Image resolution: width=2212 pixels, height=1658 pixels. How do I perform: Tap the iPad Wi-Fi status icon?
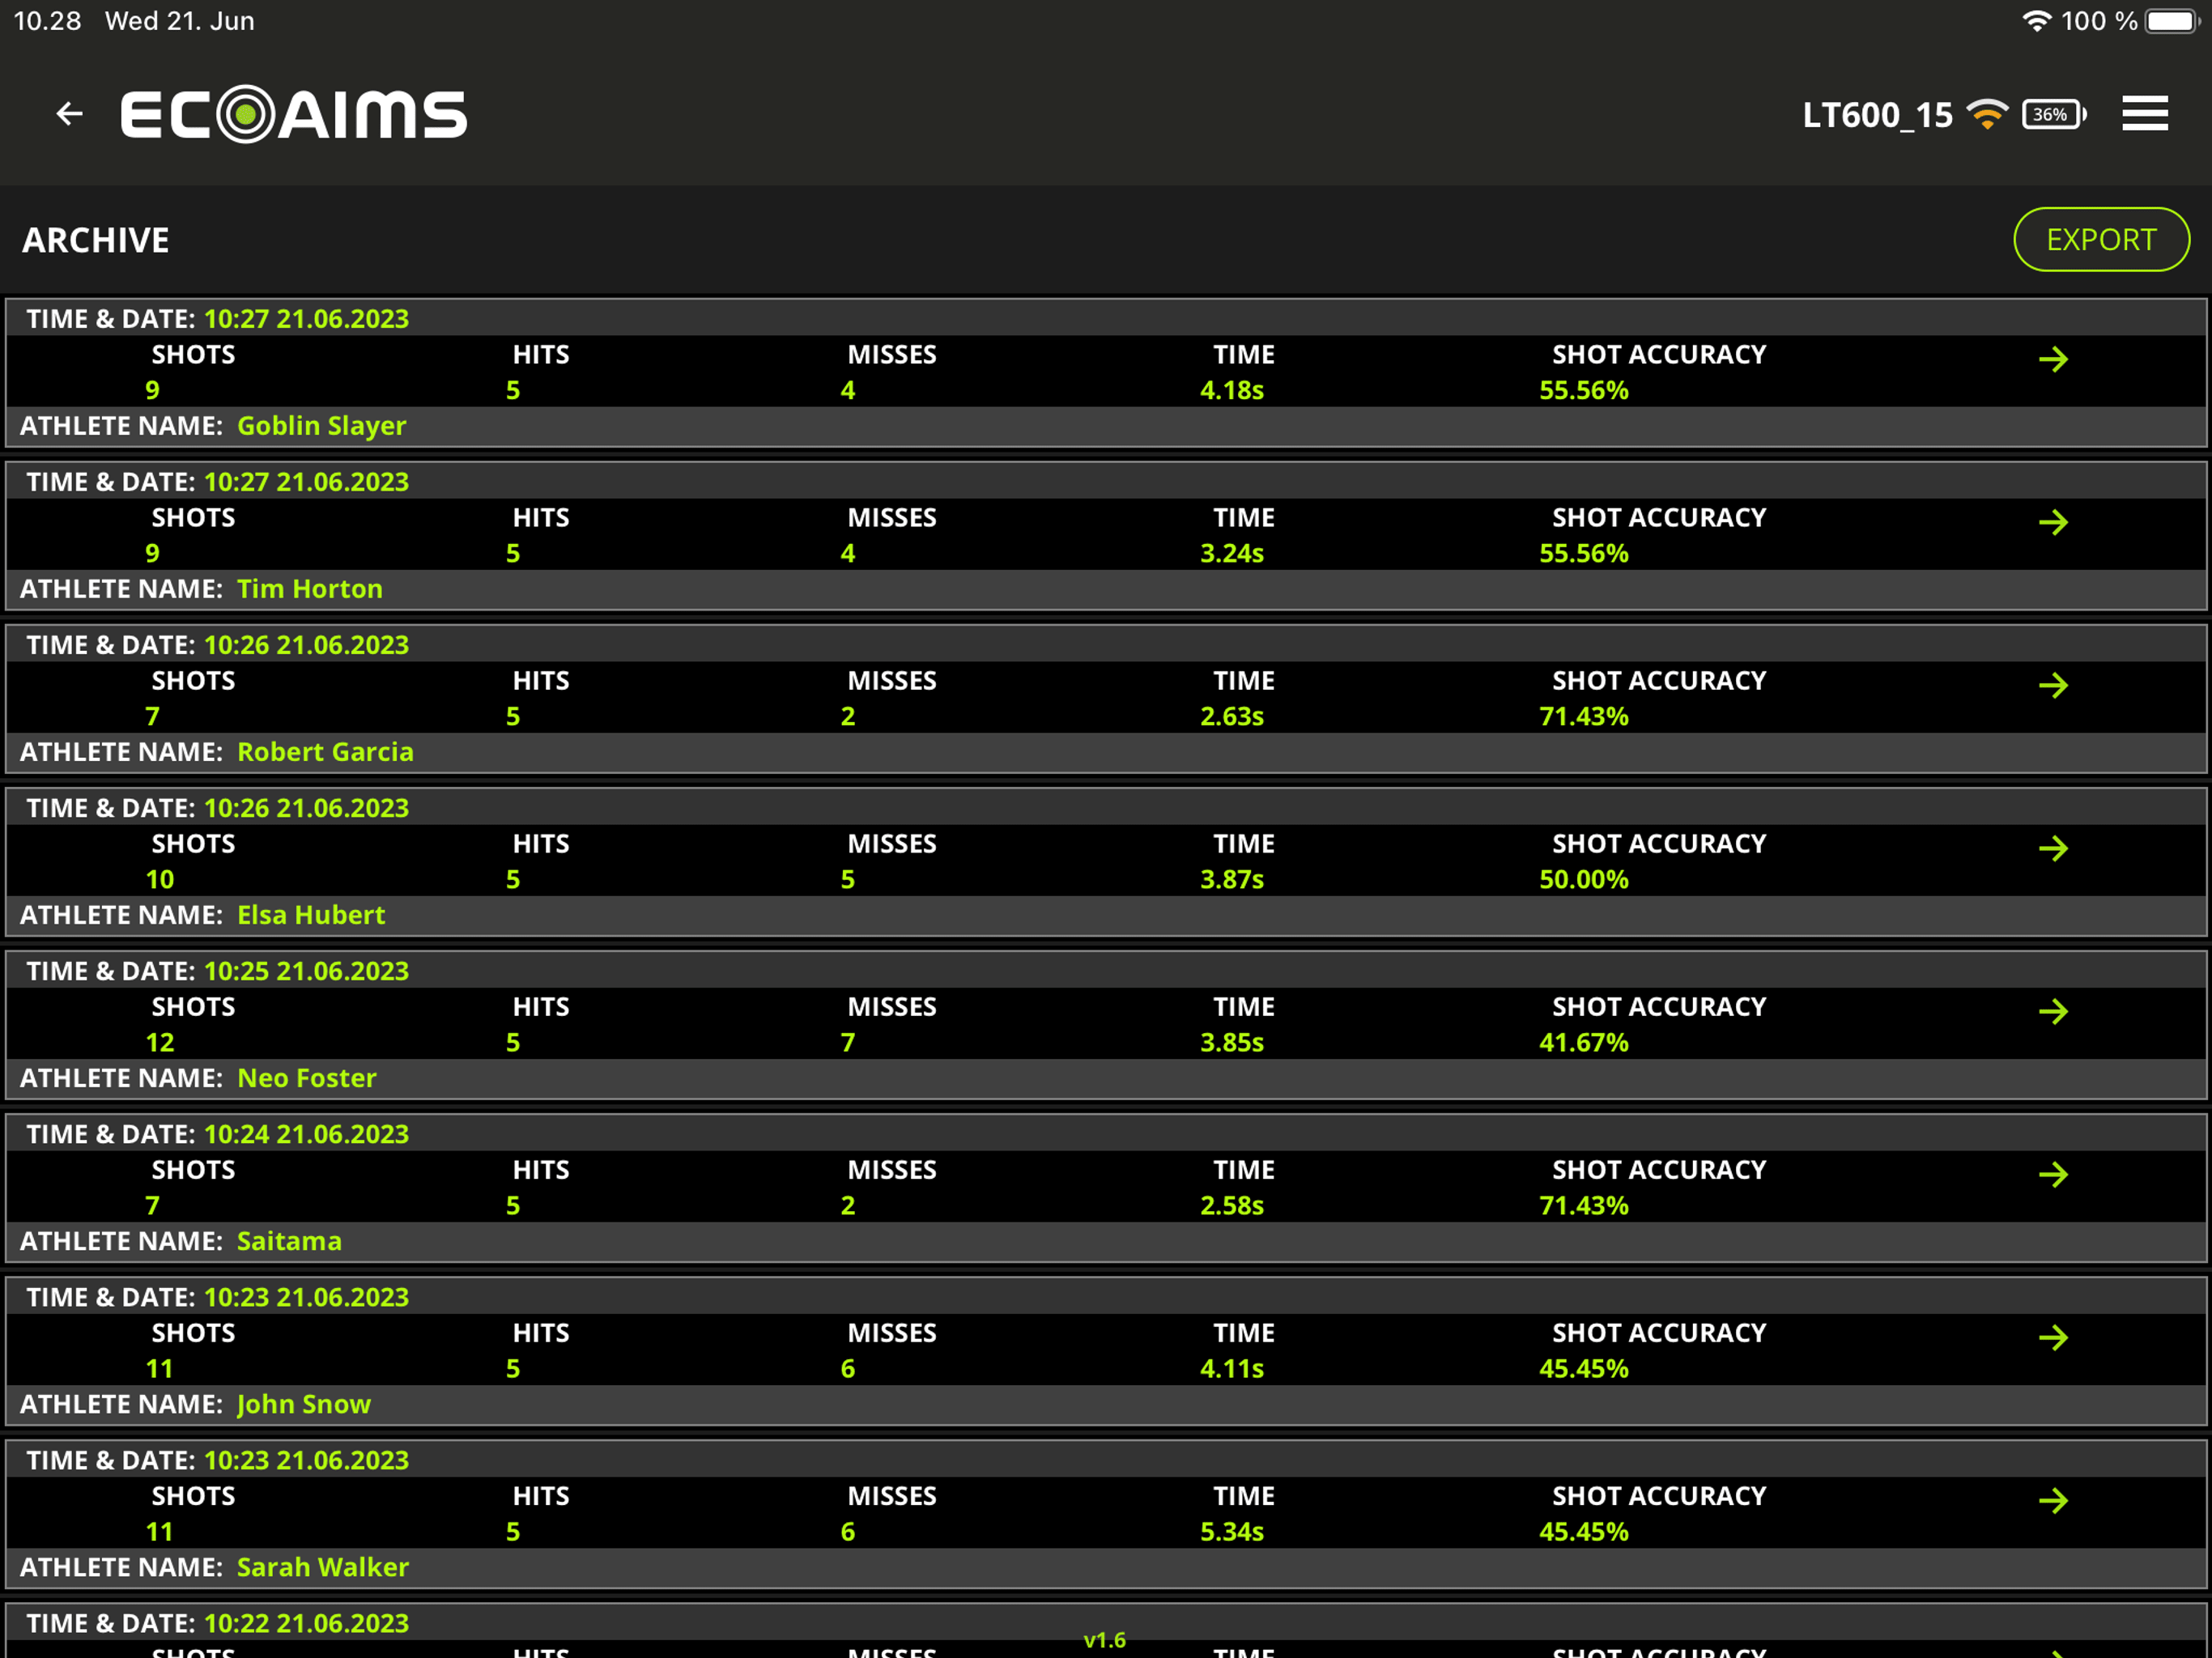[x=2036, y=21]
